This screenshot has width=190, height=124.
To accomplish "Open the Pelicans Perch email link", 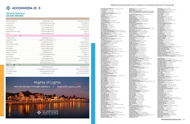I will click(47, 69).
